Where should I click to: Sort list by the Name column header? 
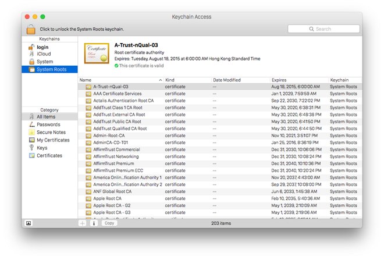coord(121,80)
